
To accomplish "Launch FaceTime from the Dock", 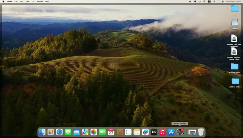I will pyautogui.click(x=102, y=132).
